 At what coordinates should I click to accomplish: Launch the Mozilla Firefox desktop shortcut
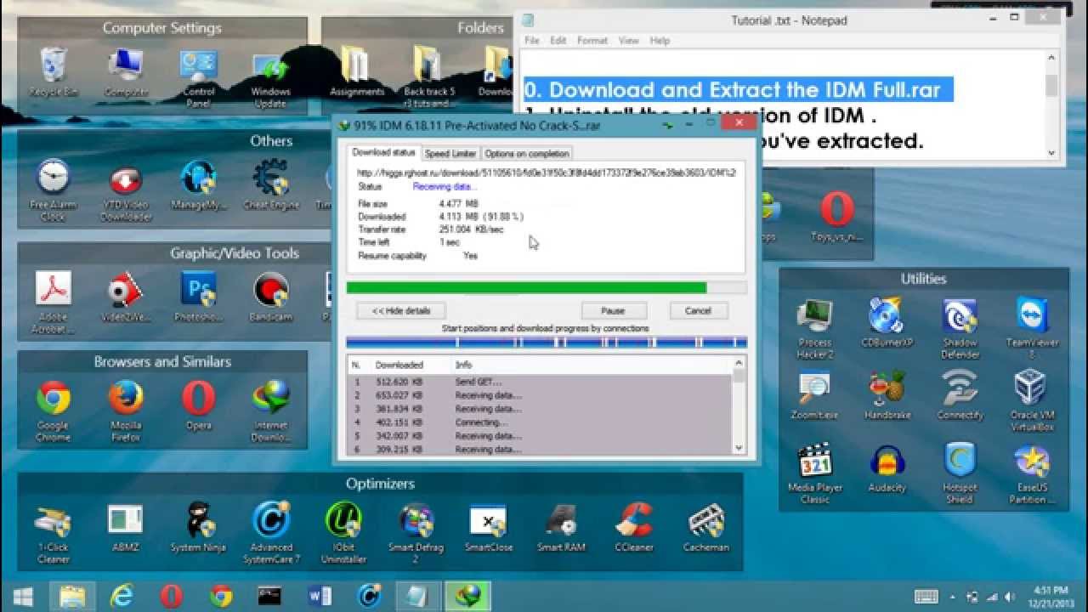pyautogui.click(x=126, y=411)
